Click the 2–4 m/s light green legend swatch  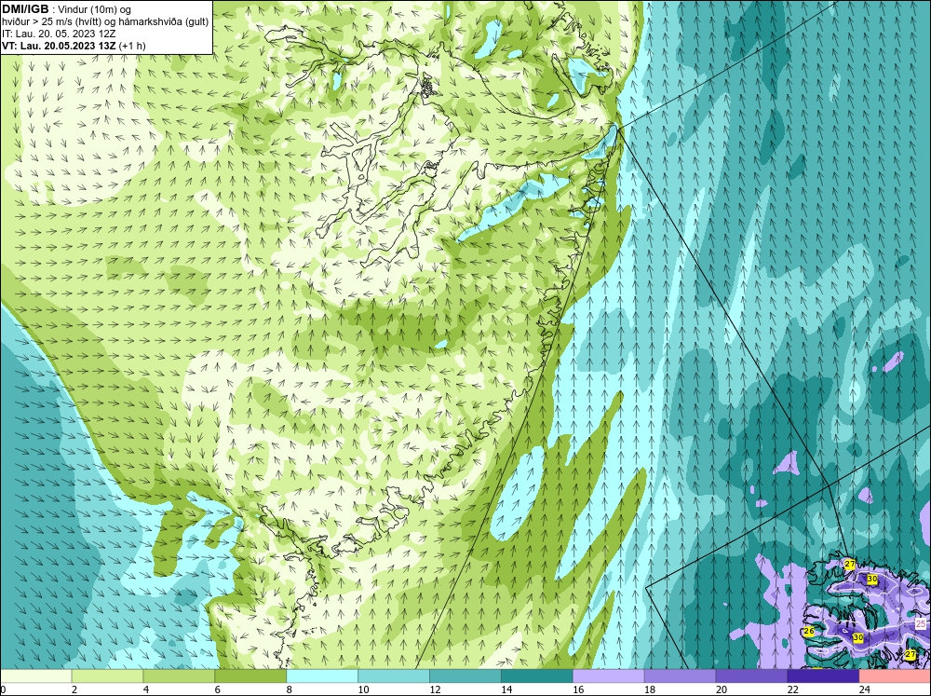pos(107,676)
